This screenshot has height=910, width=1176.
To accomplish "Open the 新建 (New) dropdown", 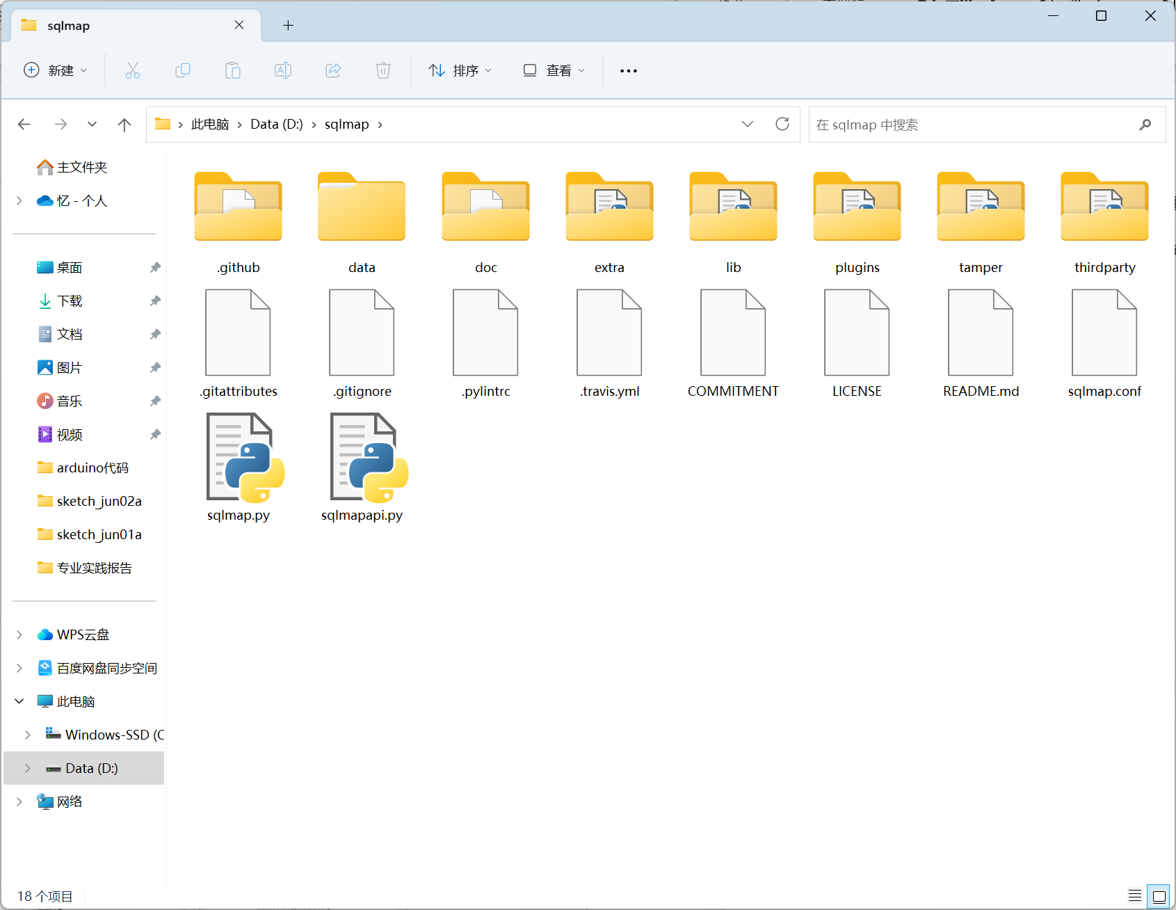I will pos(55,70).
